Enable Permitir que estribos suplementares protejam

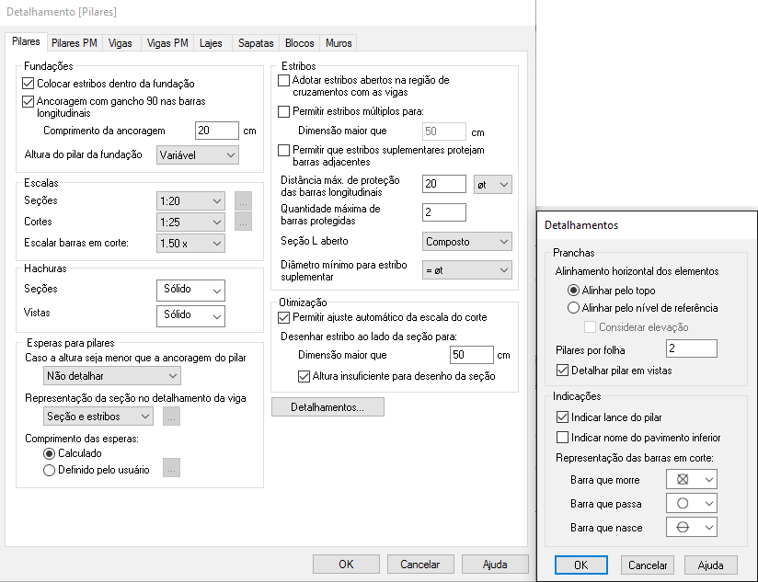[283, 150]
